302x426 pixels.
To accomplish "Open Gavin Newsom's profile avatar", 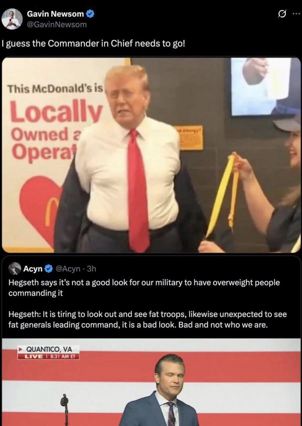I will point(12,19).
